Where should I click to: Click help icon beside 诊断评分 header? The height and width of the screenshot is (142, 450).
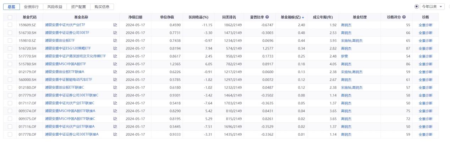(x=404, y=17)
